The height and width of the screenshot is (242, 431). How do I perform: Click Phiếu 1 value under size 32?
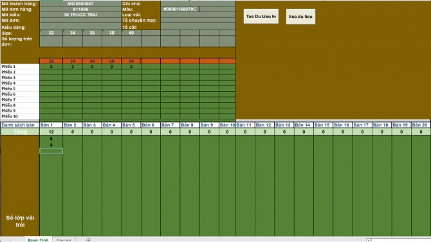click(51, 66)
